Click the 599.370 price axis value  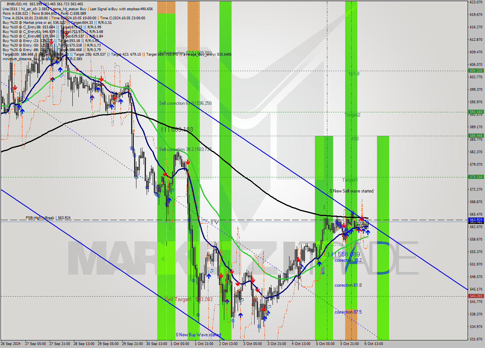(x=476, y=90)
